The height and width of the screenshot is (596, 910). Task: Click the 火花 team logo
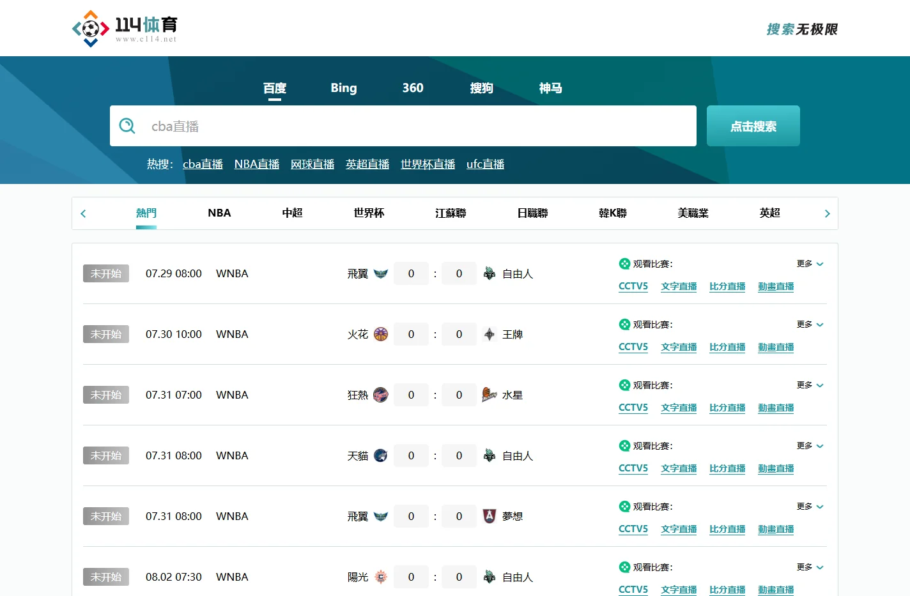coord(381,334)
